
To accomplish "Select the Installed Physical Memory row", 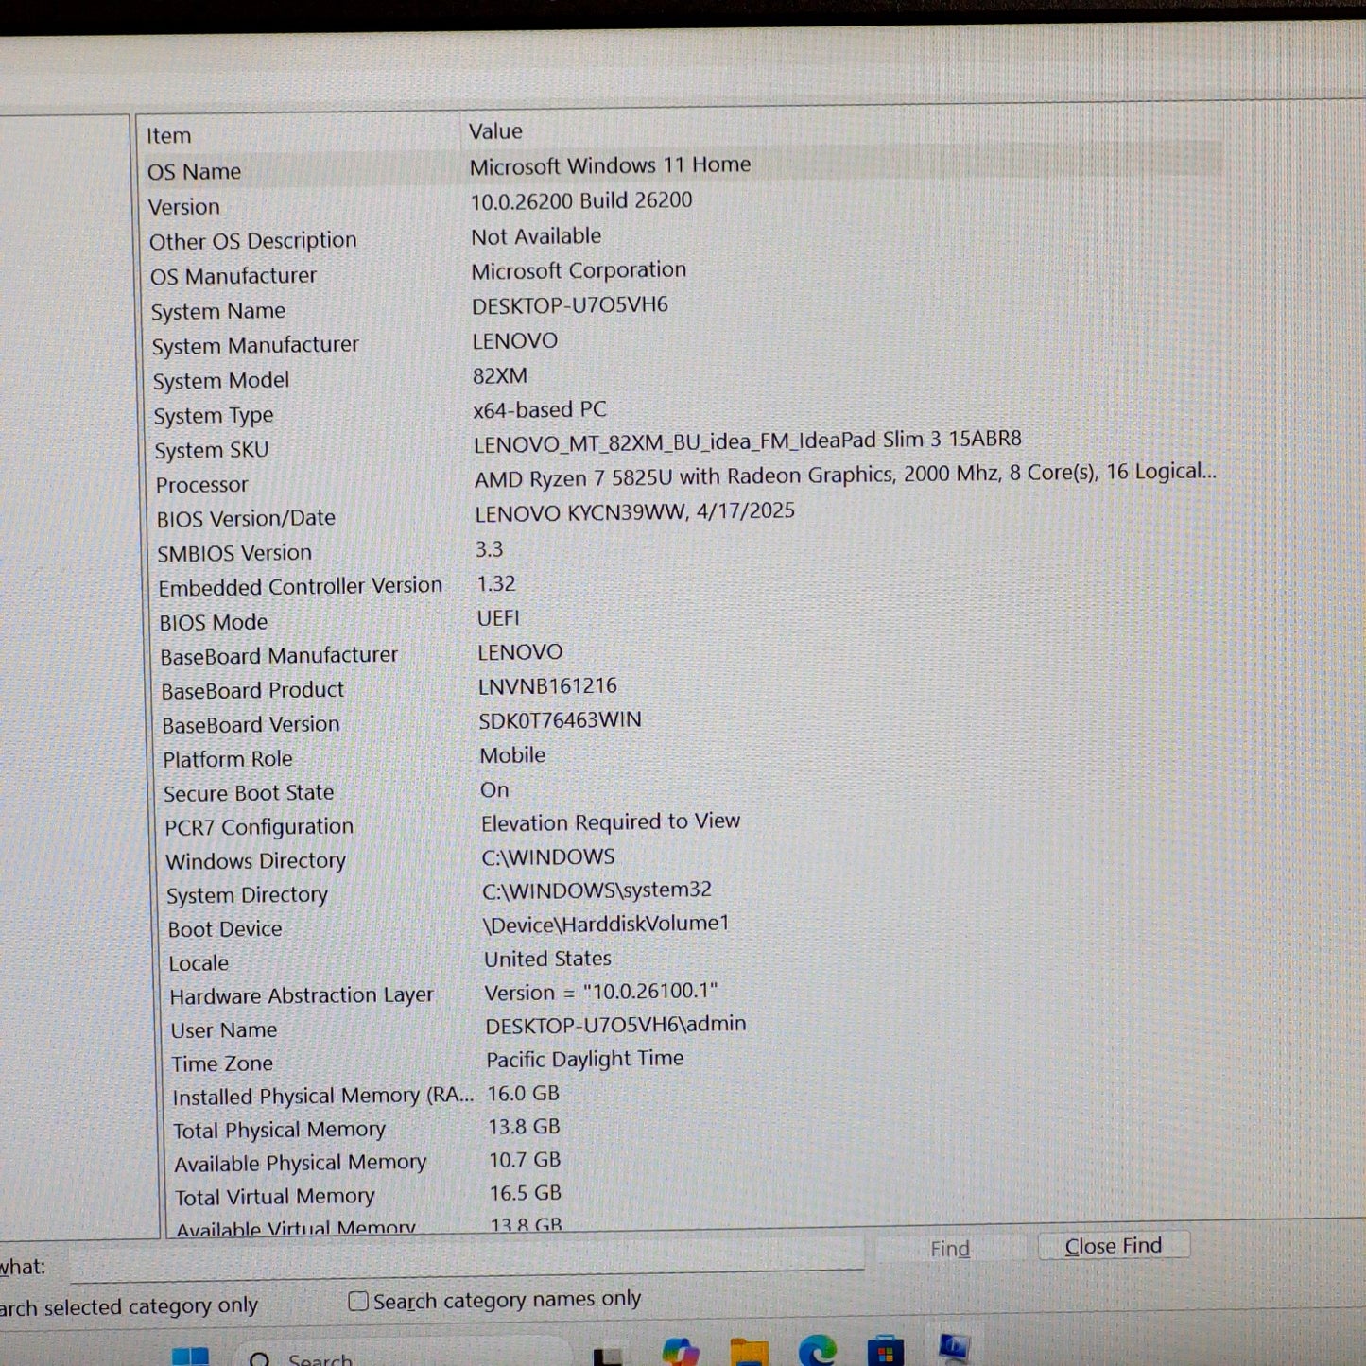I will click(x=321, y=1097).
